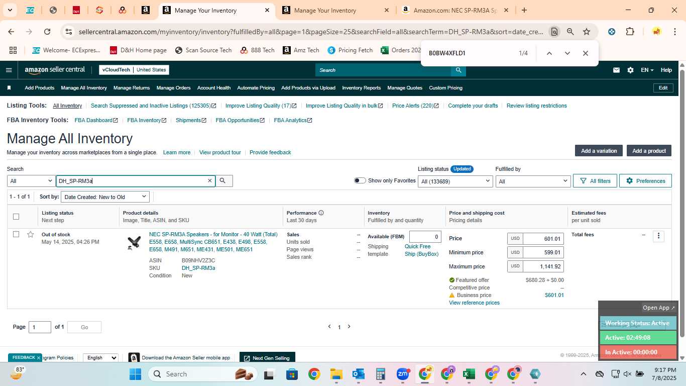Go to next results page arrow
Screen dimensions: 686x386
349,327
